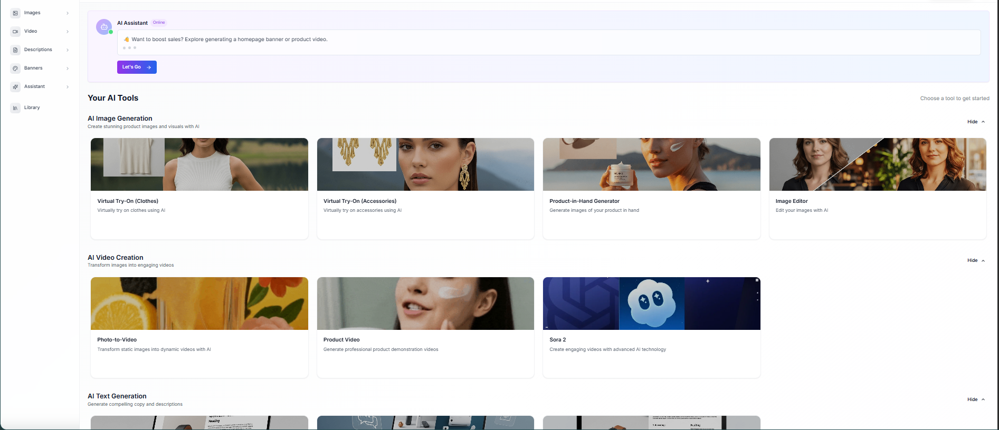Click 'Create stunning product images and visuals' subtitle

pos(144,126)
